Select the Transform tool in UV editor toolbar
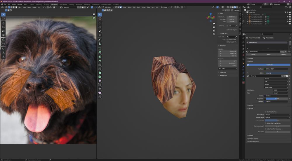 tap(3, 35)
